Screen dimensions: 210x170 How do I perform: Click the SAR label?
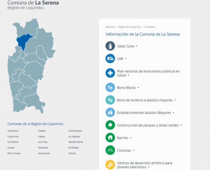(x=120, y=59)
